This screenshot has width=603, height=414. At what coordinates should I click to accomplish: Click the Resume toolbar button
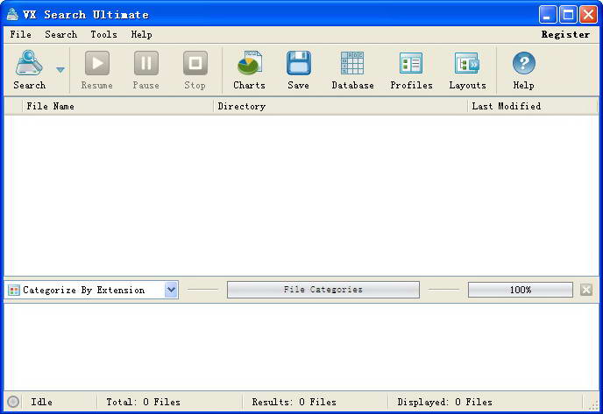tap(97, 70)
